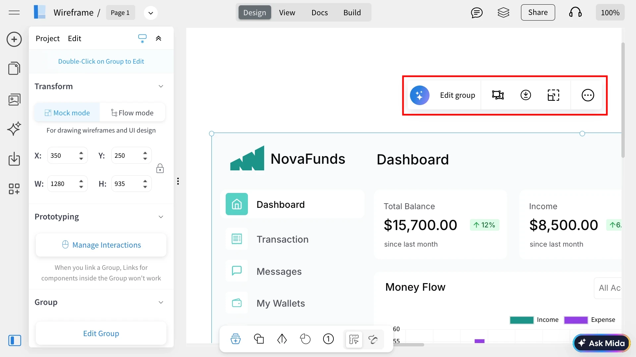
Task: Click the download icon in floating toolbar
Action: pos(526,95)
